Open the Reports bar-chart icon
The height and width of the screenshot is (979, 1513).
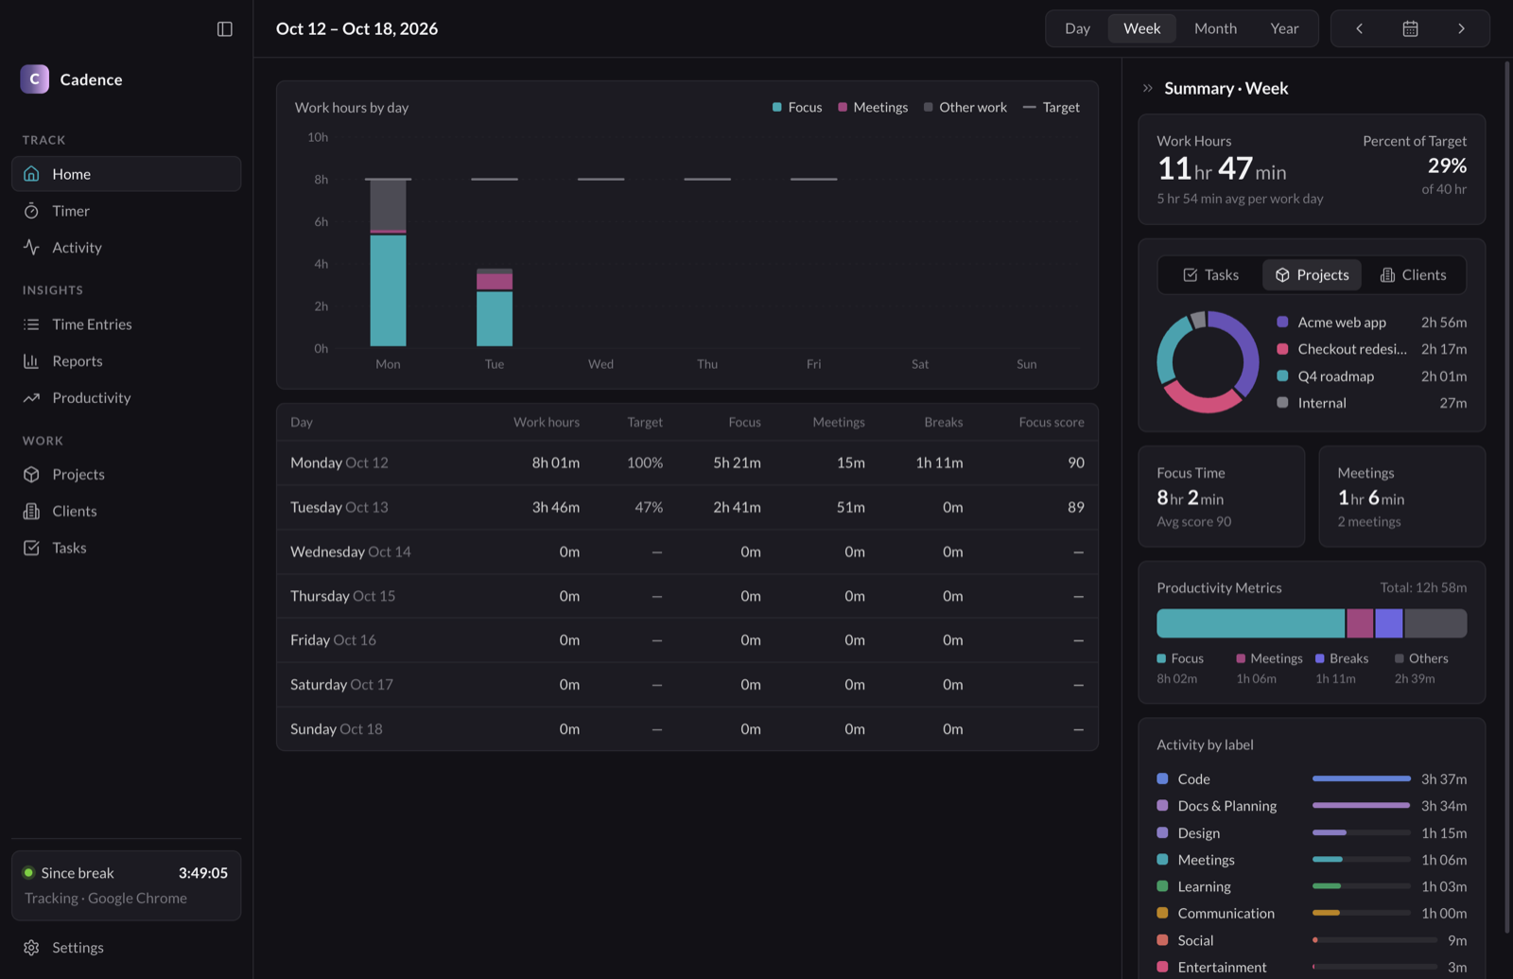click(31, 361)
